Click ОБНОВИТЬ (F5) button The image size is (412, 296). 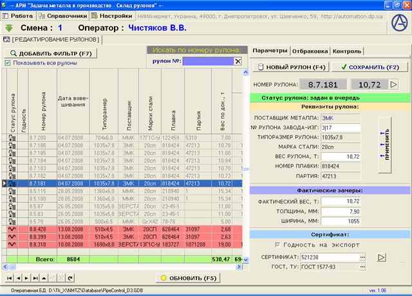[x=188, y=278]
